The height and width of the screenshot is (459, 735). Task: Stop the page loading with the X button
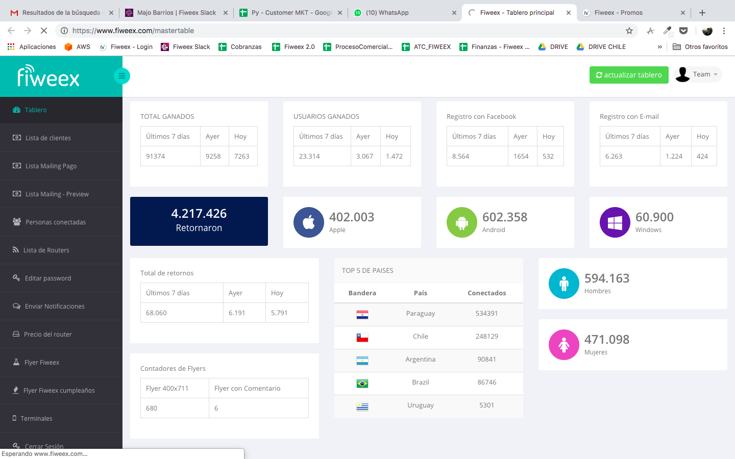click(44, 31)
